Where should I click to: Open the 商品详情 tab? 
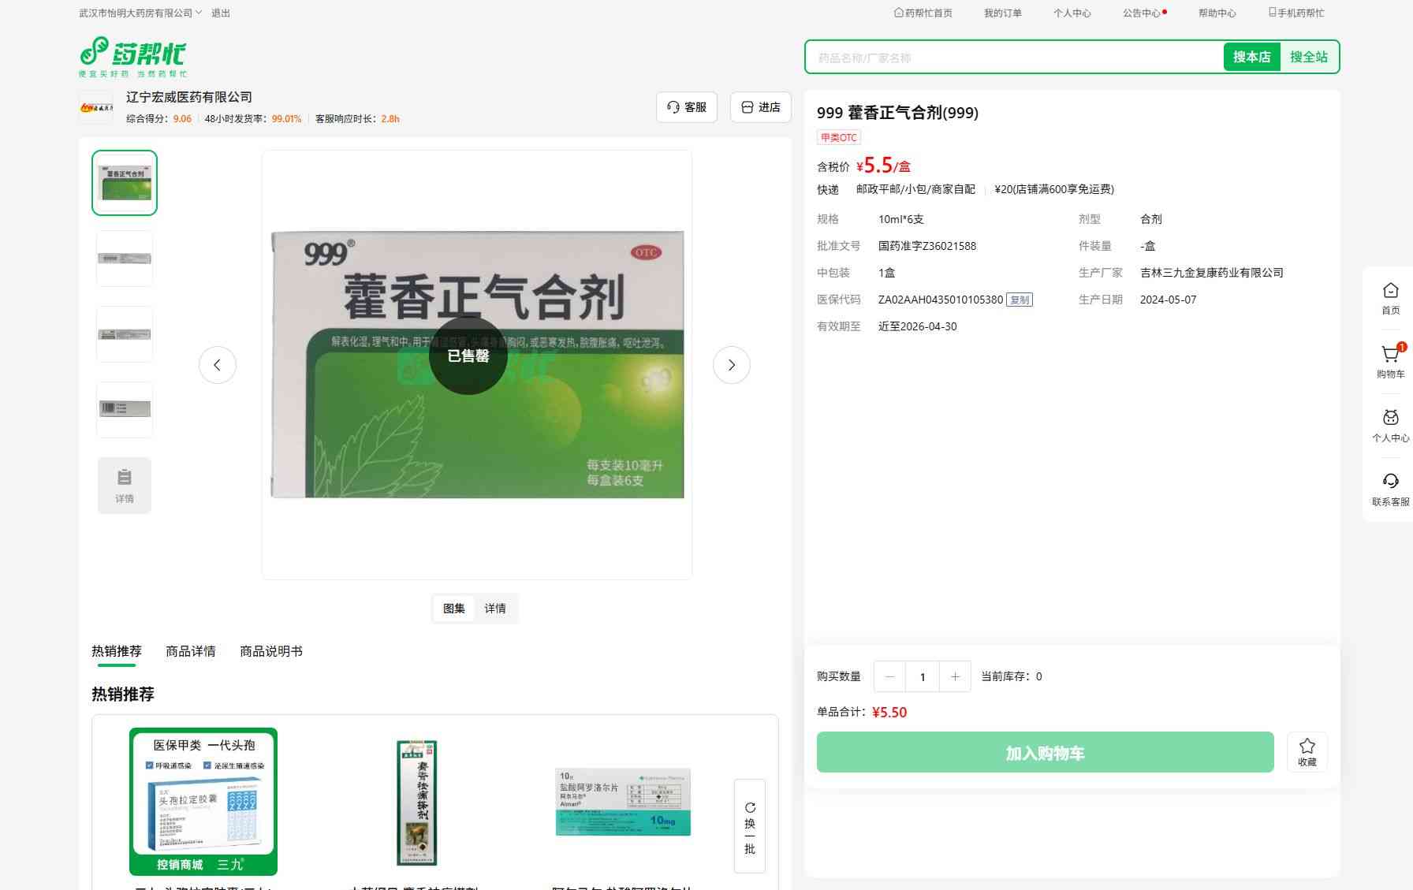point(190,651)
